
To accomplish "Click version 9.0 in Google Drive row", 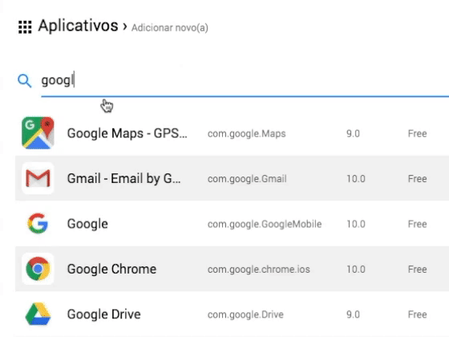I will (x=353, y=315).
